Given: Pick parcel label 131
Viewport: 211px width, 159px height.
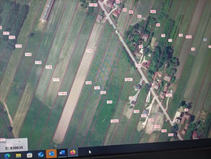Looking at the screenshot, I should tap(171, 134).
